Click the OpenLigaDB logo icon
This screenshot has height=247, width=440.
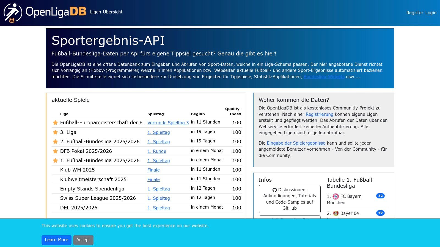pyautogui.click(x=13, y=13)
